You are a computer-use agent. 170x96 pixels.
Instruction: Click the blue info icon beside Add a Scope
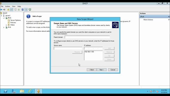(28, 16)
